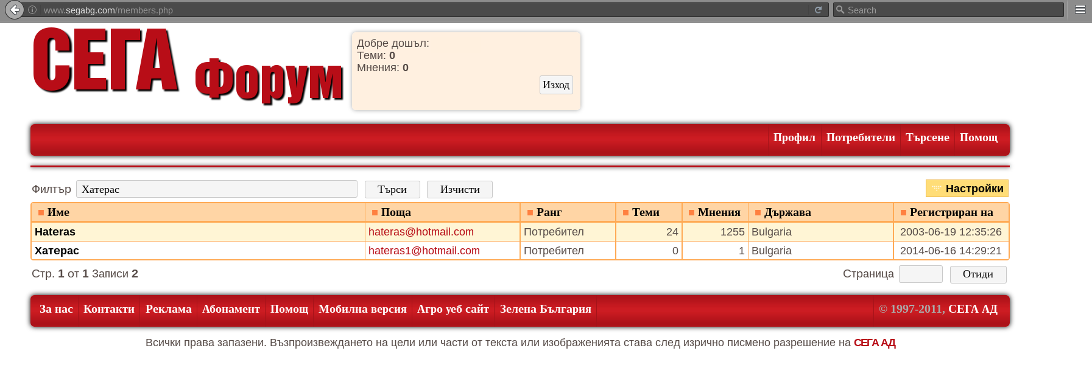The width and height of the screenshot is (1092, 376).
Task: Click the magnifier icon in the search box
Action: coord(840,10)
